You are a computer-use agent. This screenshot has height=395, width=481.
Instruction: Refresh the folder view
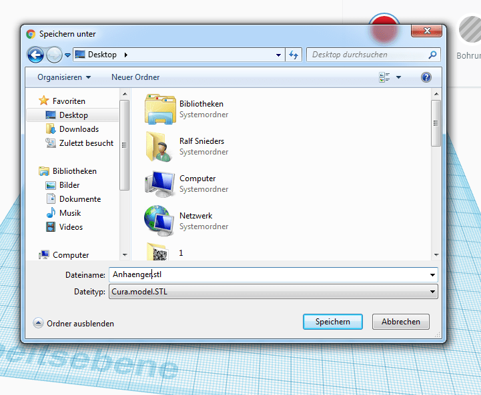coord(294,55)
